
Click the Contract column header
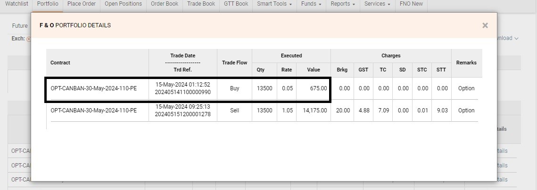tap(60, 63)
